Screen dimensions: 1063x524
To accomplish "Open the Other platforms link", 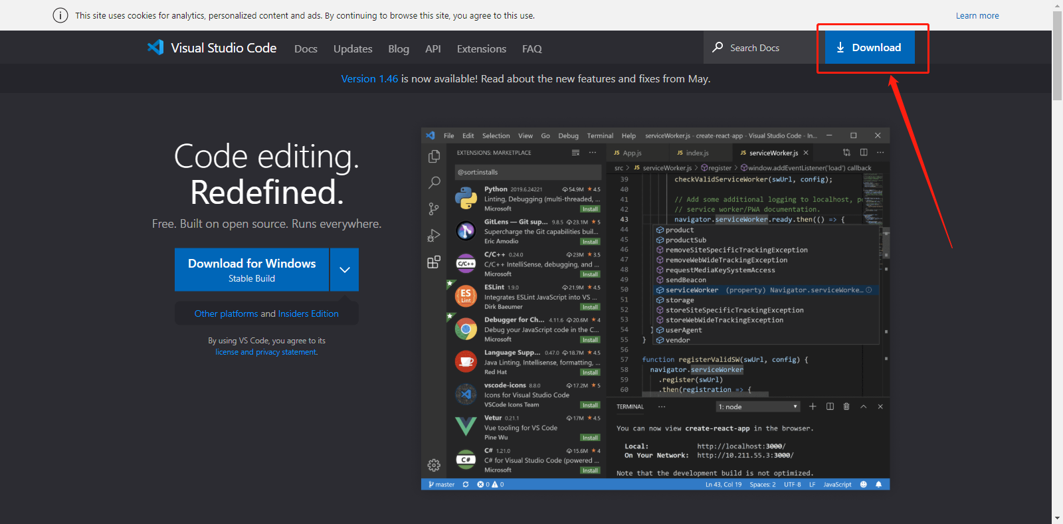I will point(226,313).
